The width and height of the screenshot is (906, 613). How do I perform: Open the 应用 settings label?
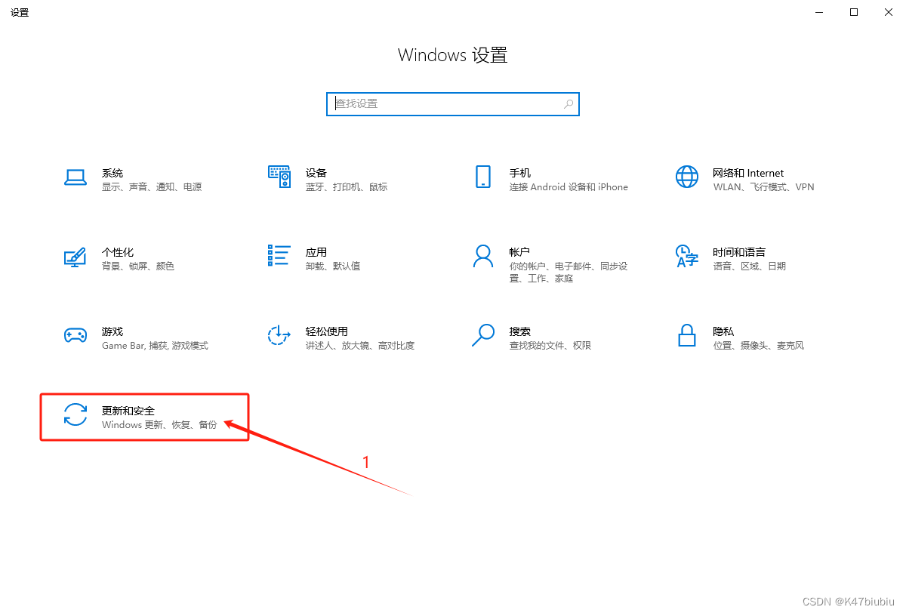(316, 252)
